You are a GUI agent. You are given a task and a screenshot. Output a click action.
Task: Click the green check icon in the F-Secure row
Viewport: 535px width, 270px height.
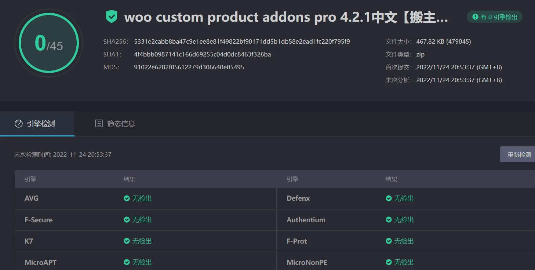point(127,220)
